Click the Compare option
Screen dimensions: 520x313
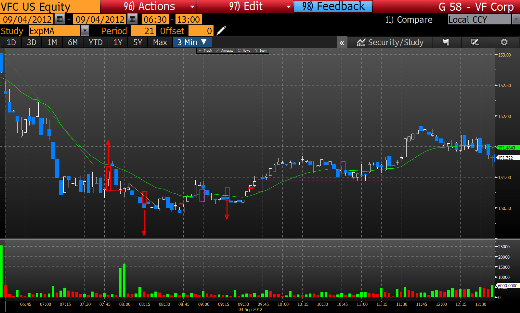coord(409,20)
